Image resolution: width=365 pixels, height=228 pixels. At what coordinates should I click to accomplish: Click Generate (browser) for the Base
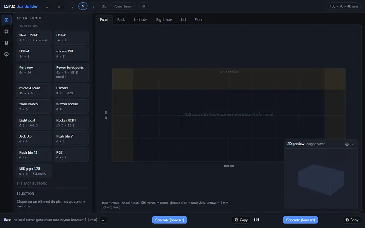click(170, 220)
